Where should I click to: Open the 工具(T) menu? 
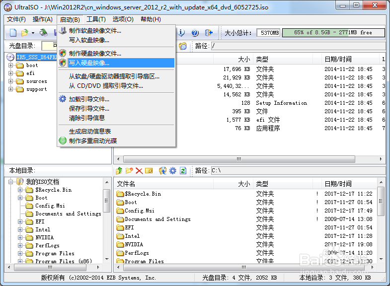(96, 19)
